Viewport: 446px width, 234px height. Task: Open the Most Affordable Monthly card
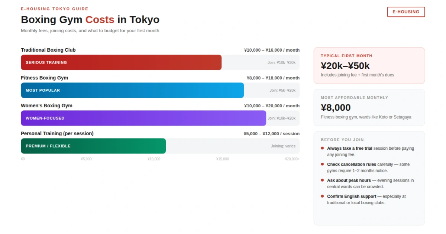[369, 107]
